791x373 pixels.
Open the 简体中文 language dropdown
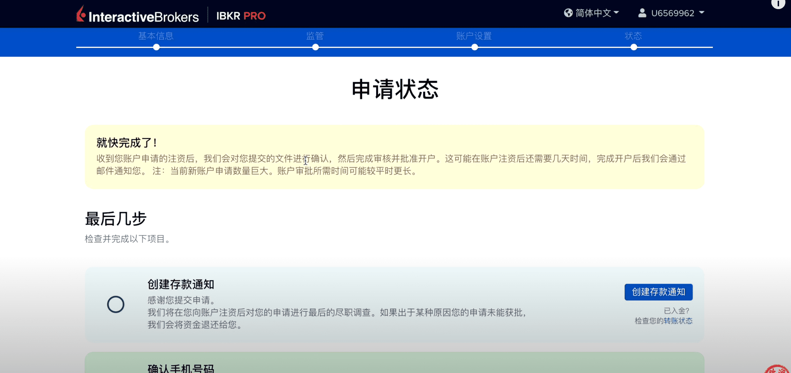pyautogui.click(x=594, y=13)
